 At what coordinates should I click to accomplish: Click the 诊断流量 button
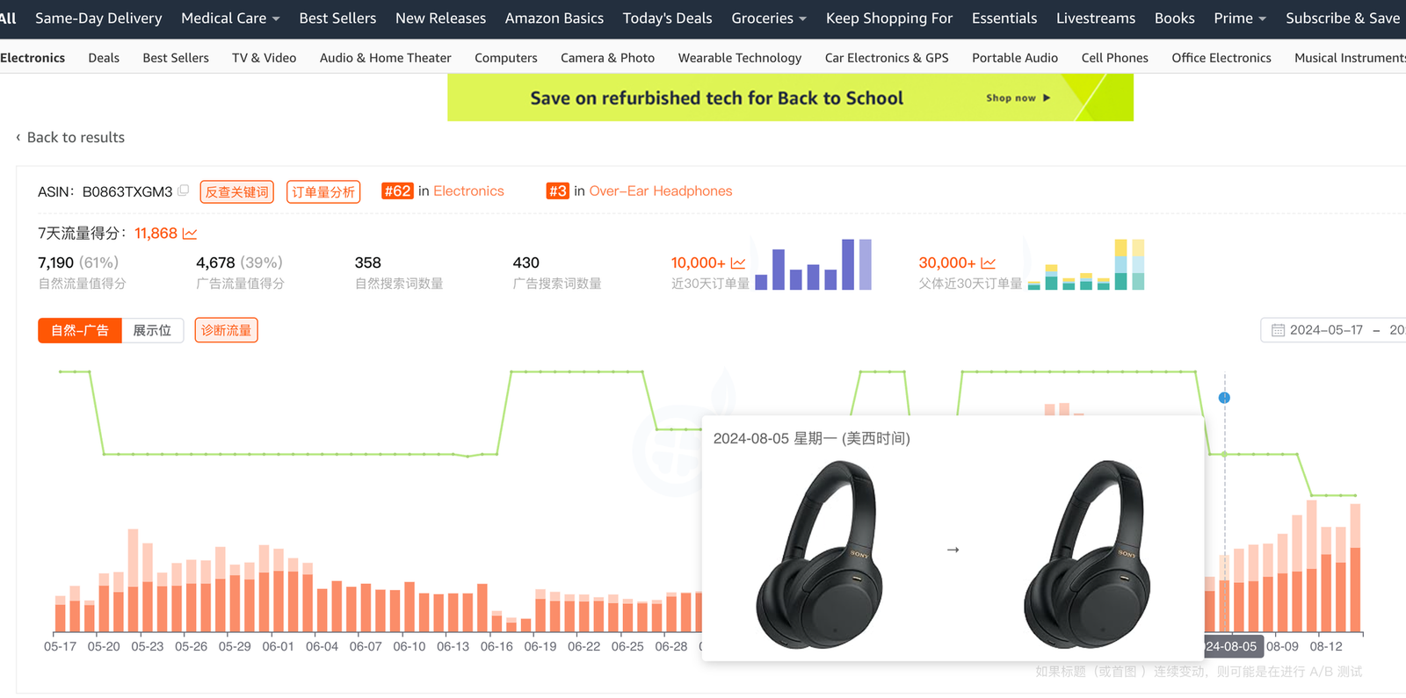227,330
